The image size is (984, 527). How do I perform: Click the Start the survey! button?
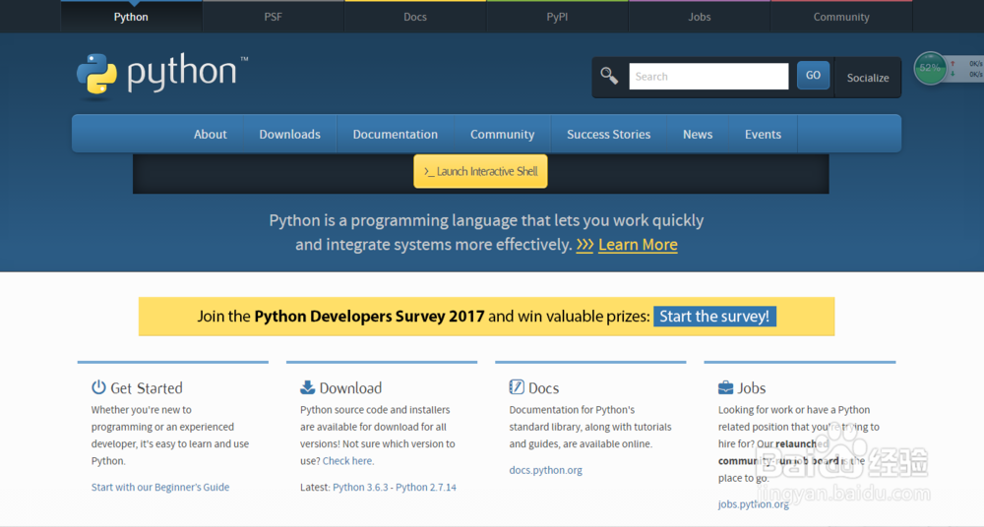click(714, 317)
